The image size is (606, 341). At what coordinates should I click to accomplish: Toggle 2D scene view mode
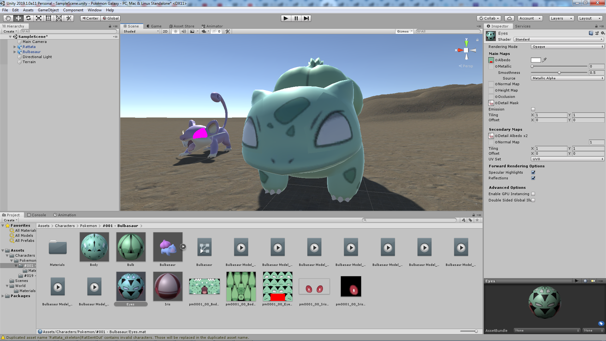click(165, 31)
